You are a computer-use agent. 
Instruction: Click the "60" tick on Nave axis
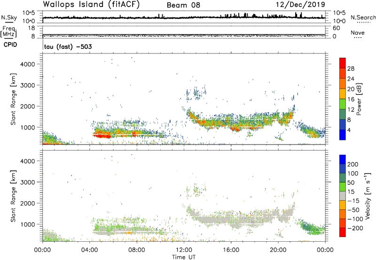click(x=336, y=28)
